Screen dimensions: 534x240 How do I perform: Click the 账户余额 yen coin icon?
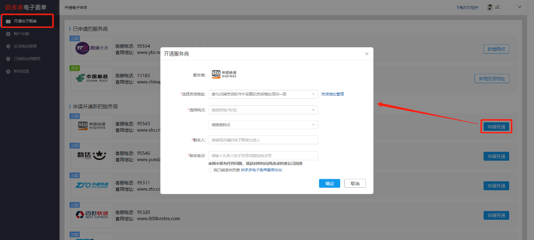[x=8, y=34]
